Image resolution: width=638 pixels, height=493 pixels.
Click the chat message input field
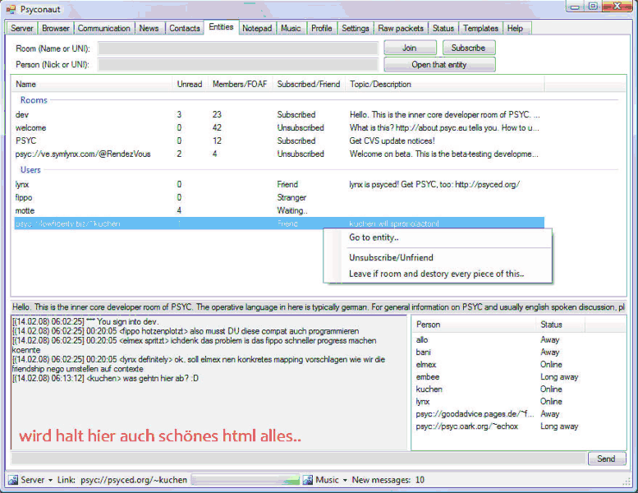pyautogui.click(x=298, y=458)
